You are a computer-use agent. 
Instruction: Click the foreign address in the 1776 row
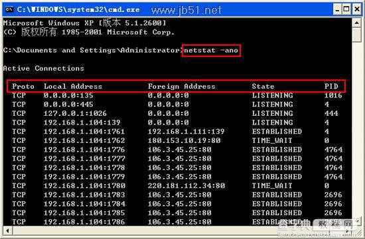(x=179, y=150)
